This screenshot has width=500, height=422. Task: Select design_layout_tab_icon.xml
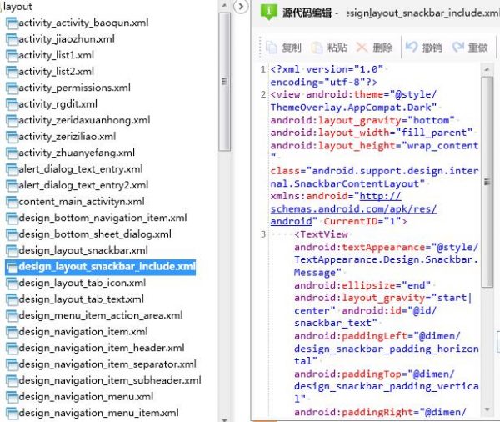coord(82,283)
